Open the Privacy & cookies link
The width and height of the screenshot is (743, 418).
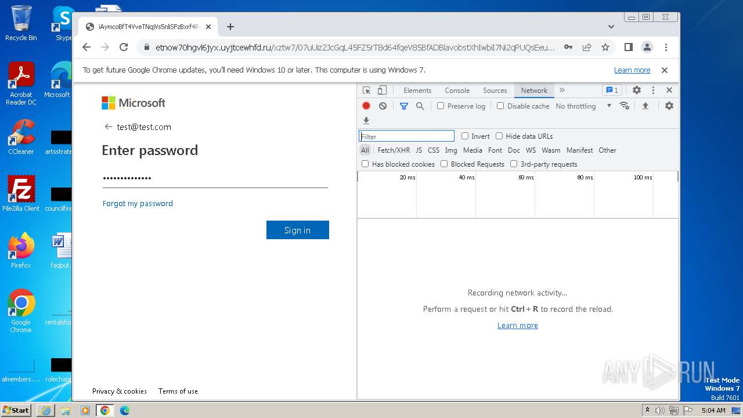(120, 391)
